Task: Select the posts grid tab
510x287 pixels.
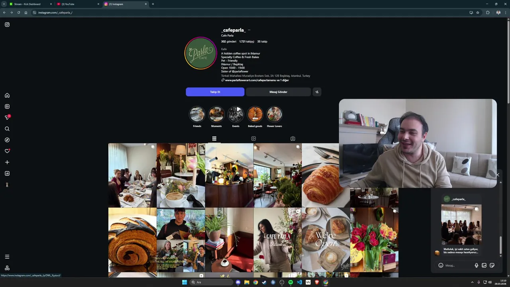Action: tap(214, 138)
